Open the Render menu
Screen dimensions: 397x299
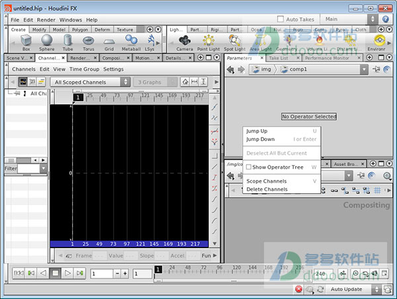(46, 20)
